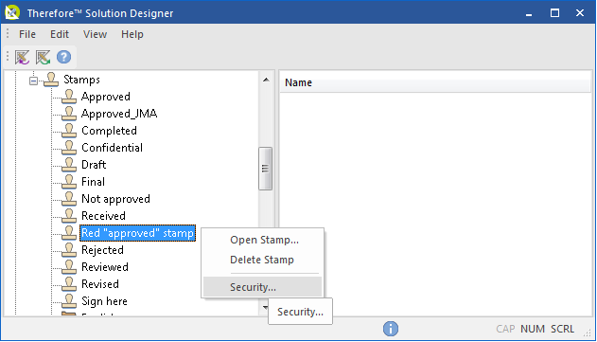Click the stamp icon beside Rejected

click(x=69, y=250)
